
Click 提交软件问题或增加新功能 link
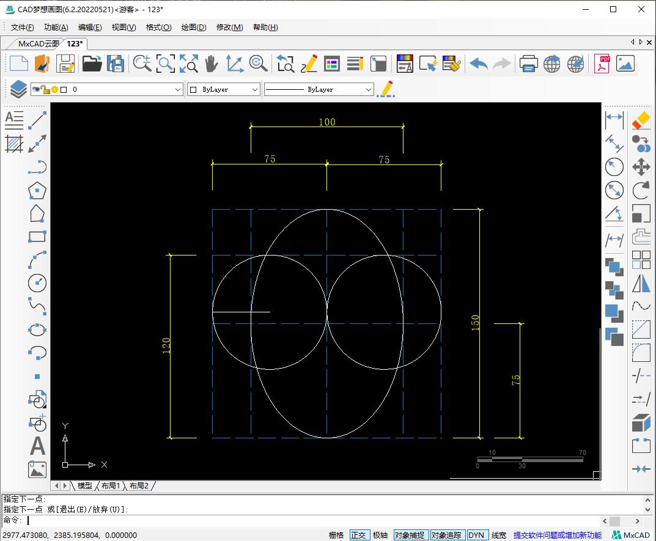[x=557, y=535]
